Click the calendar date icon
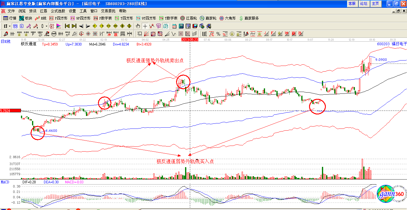The image size is (407, 210). (174, 26)
